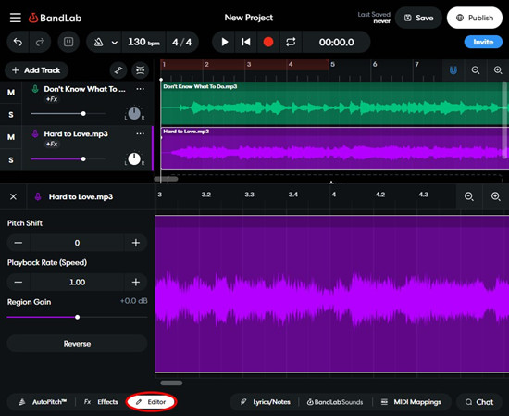Return to start with skip-back button
The height and width of the screenshot is (416, 509).
click(246, 42)
